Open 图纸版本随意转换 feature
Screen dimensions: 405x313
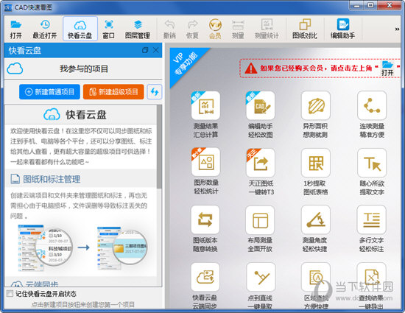[x=205, y=229]
